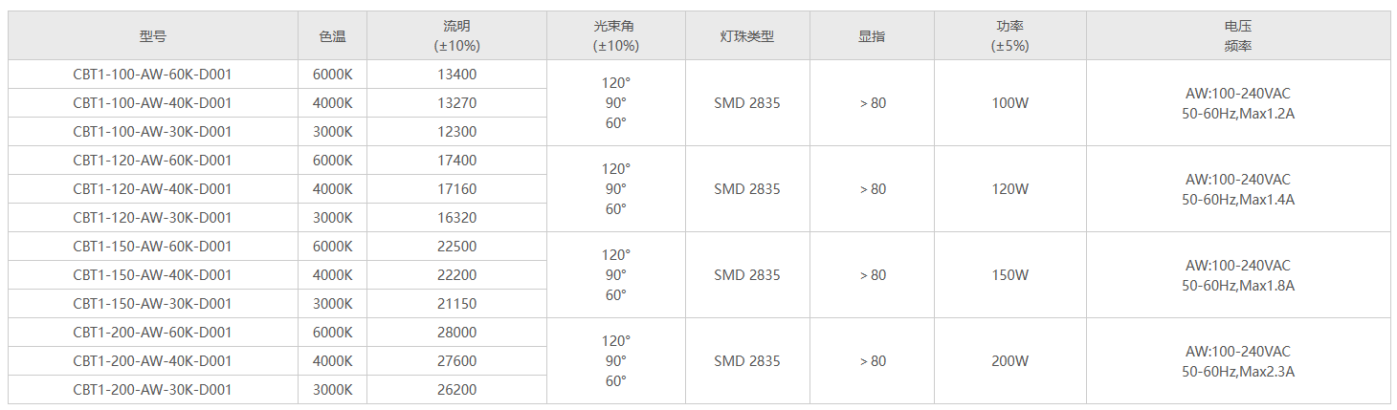Click the 功率 column header
1397x410 pixels.
point(1009,36)
